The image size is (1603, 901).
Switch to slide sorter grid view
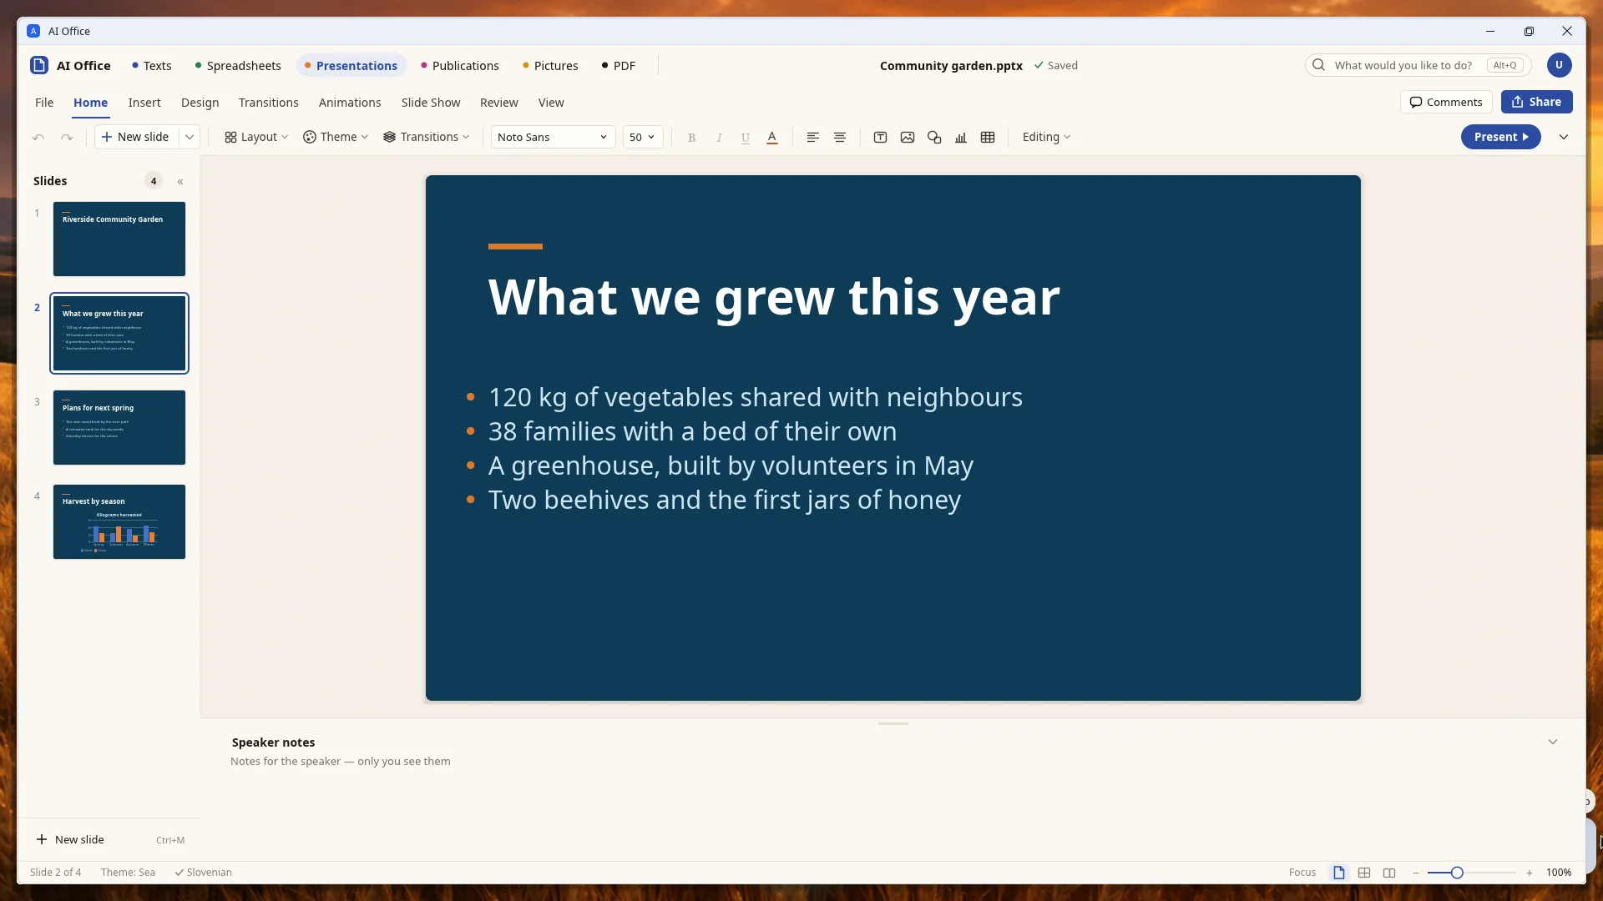click(1364, 873)
